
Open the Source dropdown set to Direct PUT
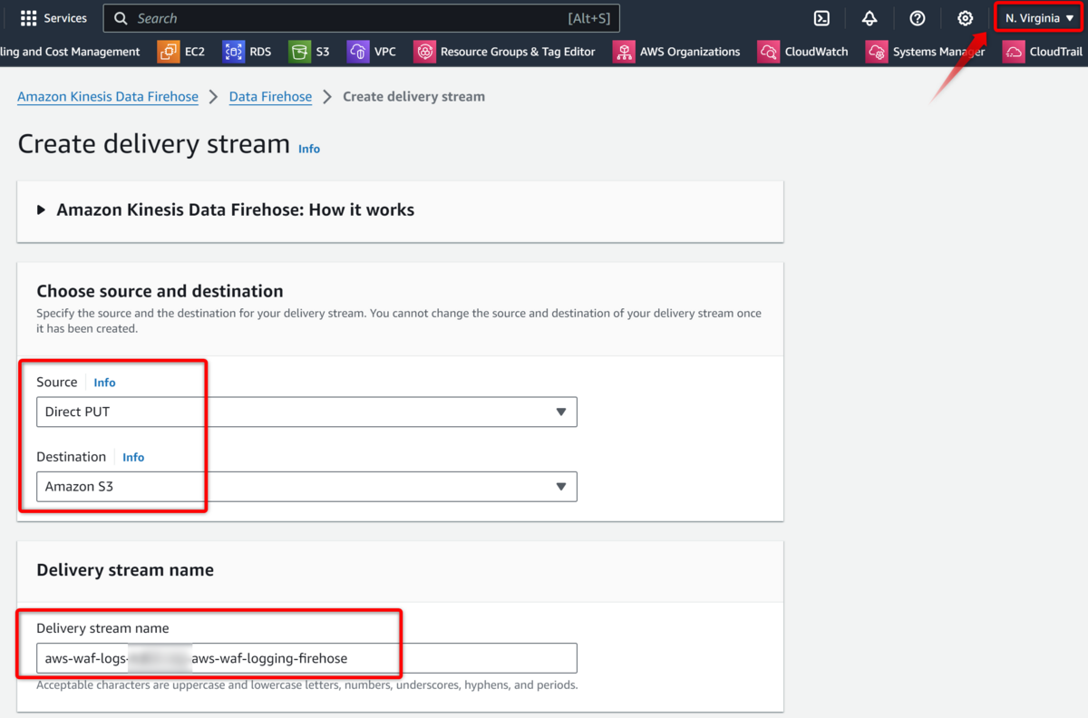point(306,412)
